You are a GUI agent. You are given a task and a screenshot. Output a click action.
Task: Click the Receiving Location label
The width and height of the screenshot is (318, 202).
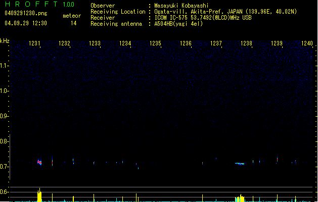click(x=118, y=12)
